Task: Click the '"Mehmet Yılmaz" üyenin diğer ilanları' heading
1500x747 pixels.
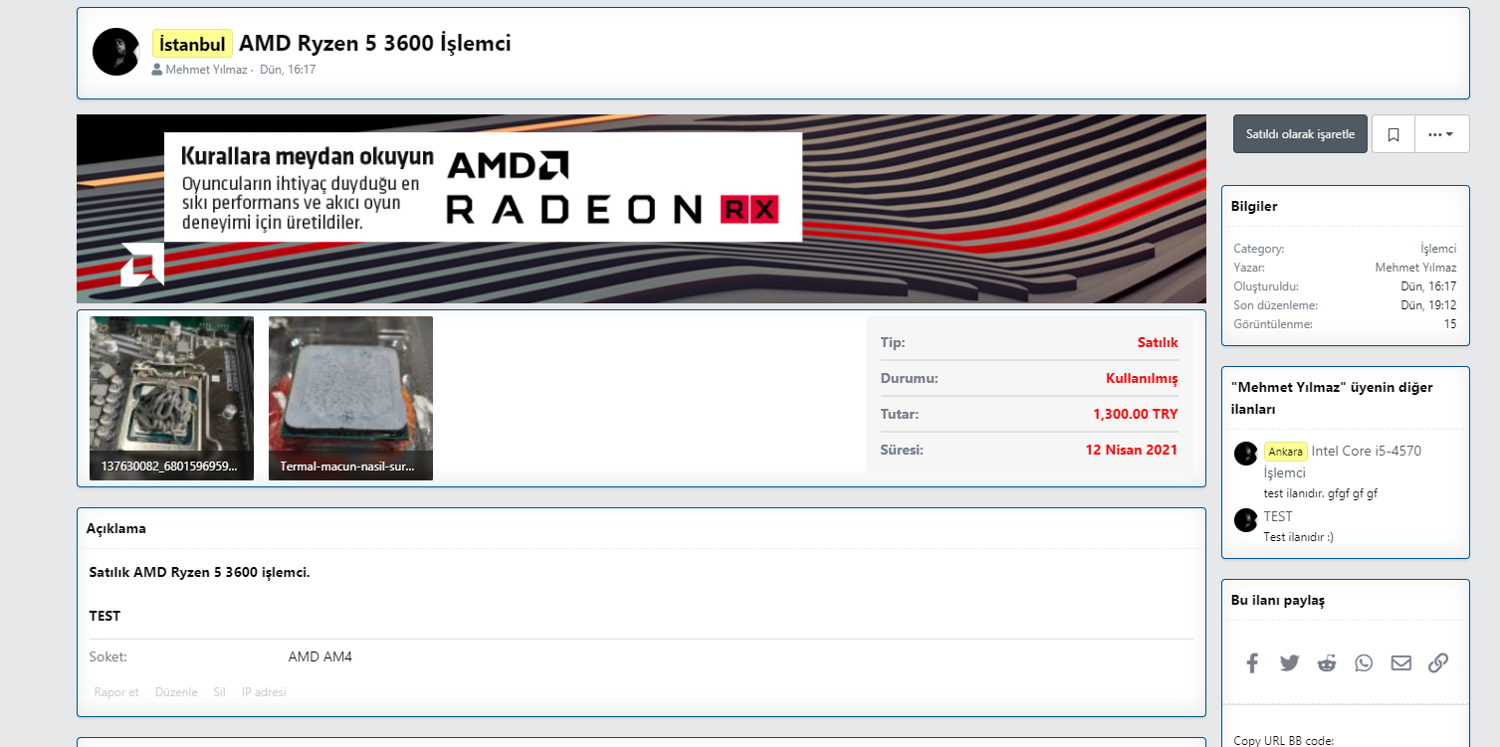Action: (1332, 398)
